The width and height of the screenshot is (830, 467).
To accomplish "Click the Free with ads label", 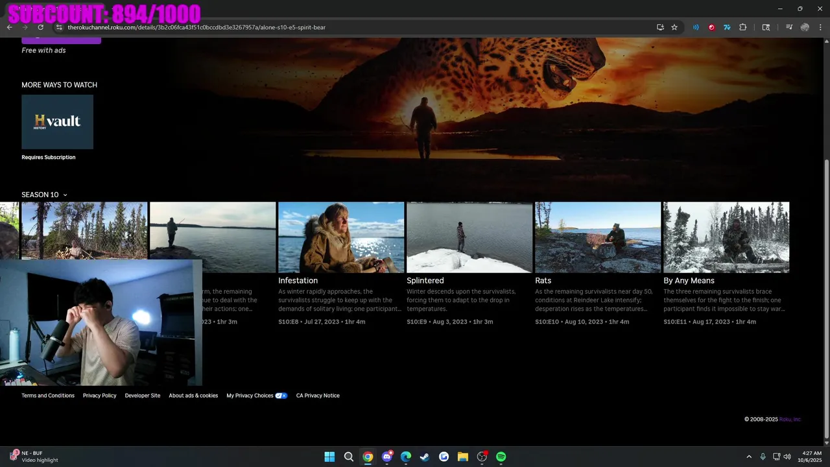I will click(x=43, y=50).
